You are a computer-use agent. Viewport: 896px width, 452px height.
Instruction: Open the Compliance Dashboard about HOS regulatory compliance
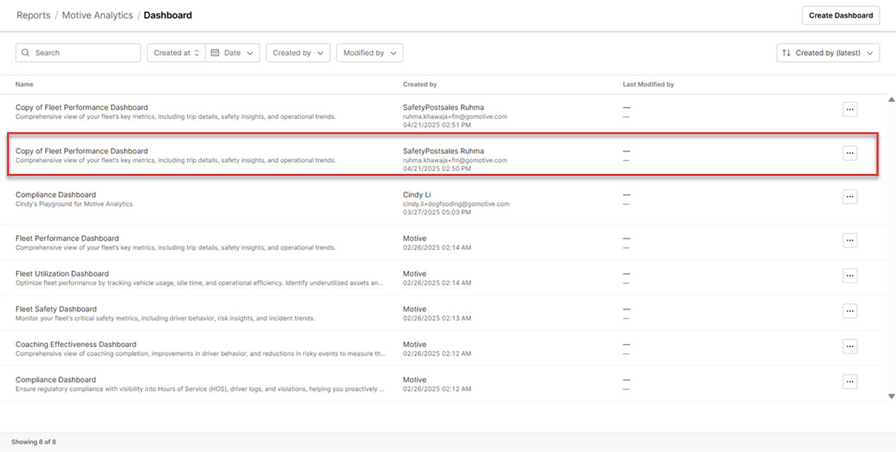pyautogui.click(x=56, y=380)
